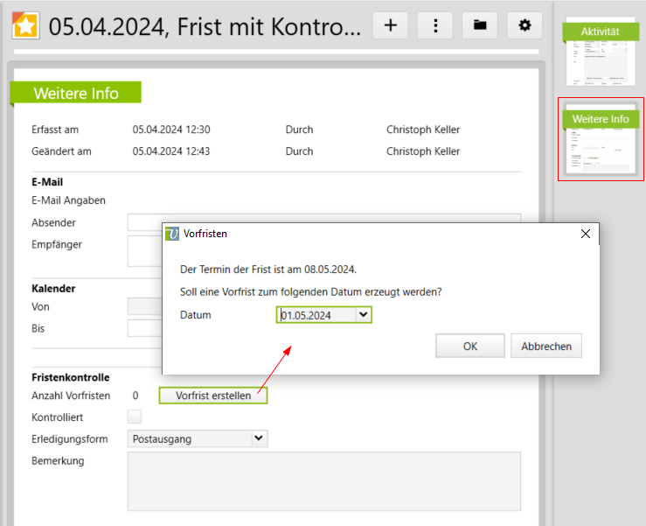Click the plus add button in header
Viewport: 646px width, 526px height.
coord(390,25)
